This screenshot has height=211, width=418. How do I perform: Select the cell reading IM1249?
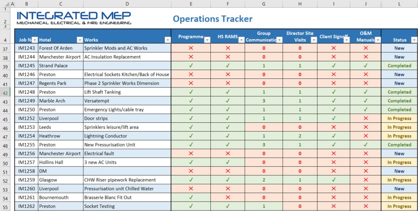point(27,101)
